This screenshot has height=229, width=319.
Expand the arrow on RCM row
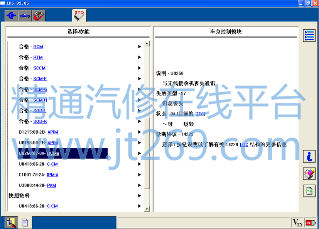[x=139, y=47]
